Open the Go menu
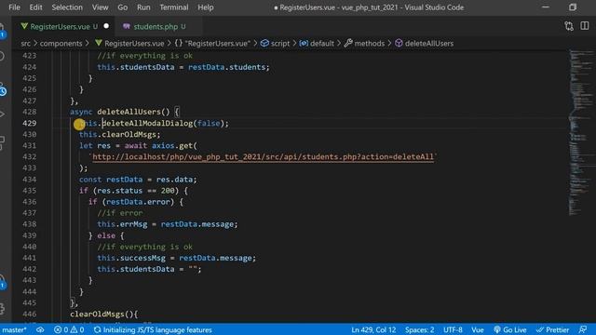596x335 pixels. coord(122,7)
